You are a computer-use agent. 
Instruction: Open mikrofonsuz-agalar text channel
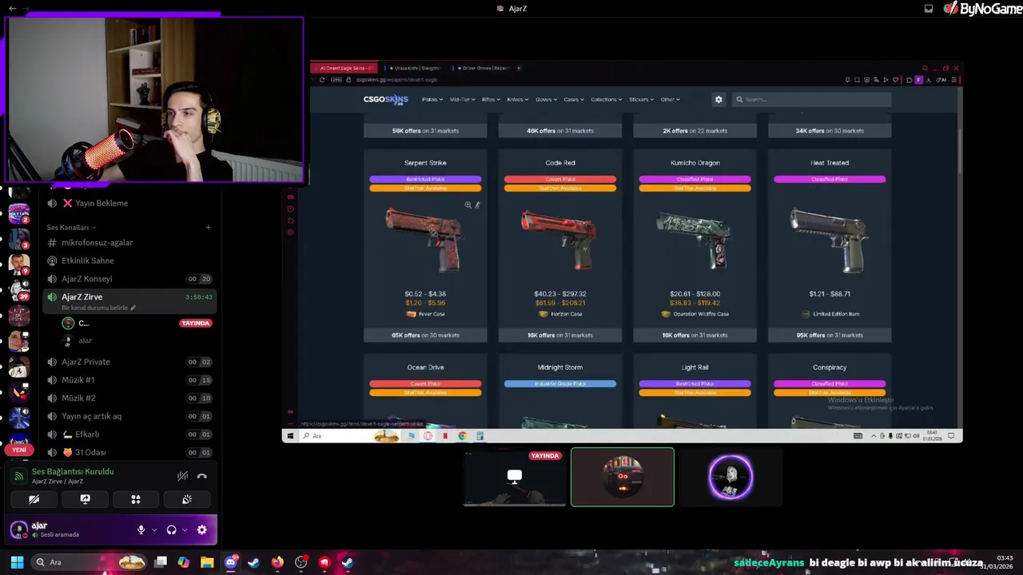point(97,242)
